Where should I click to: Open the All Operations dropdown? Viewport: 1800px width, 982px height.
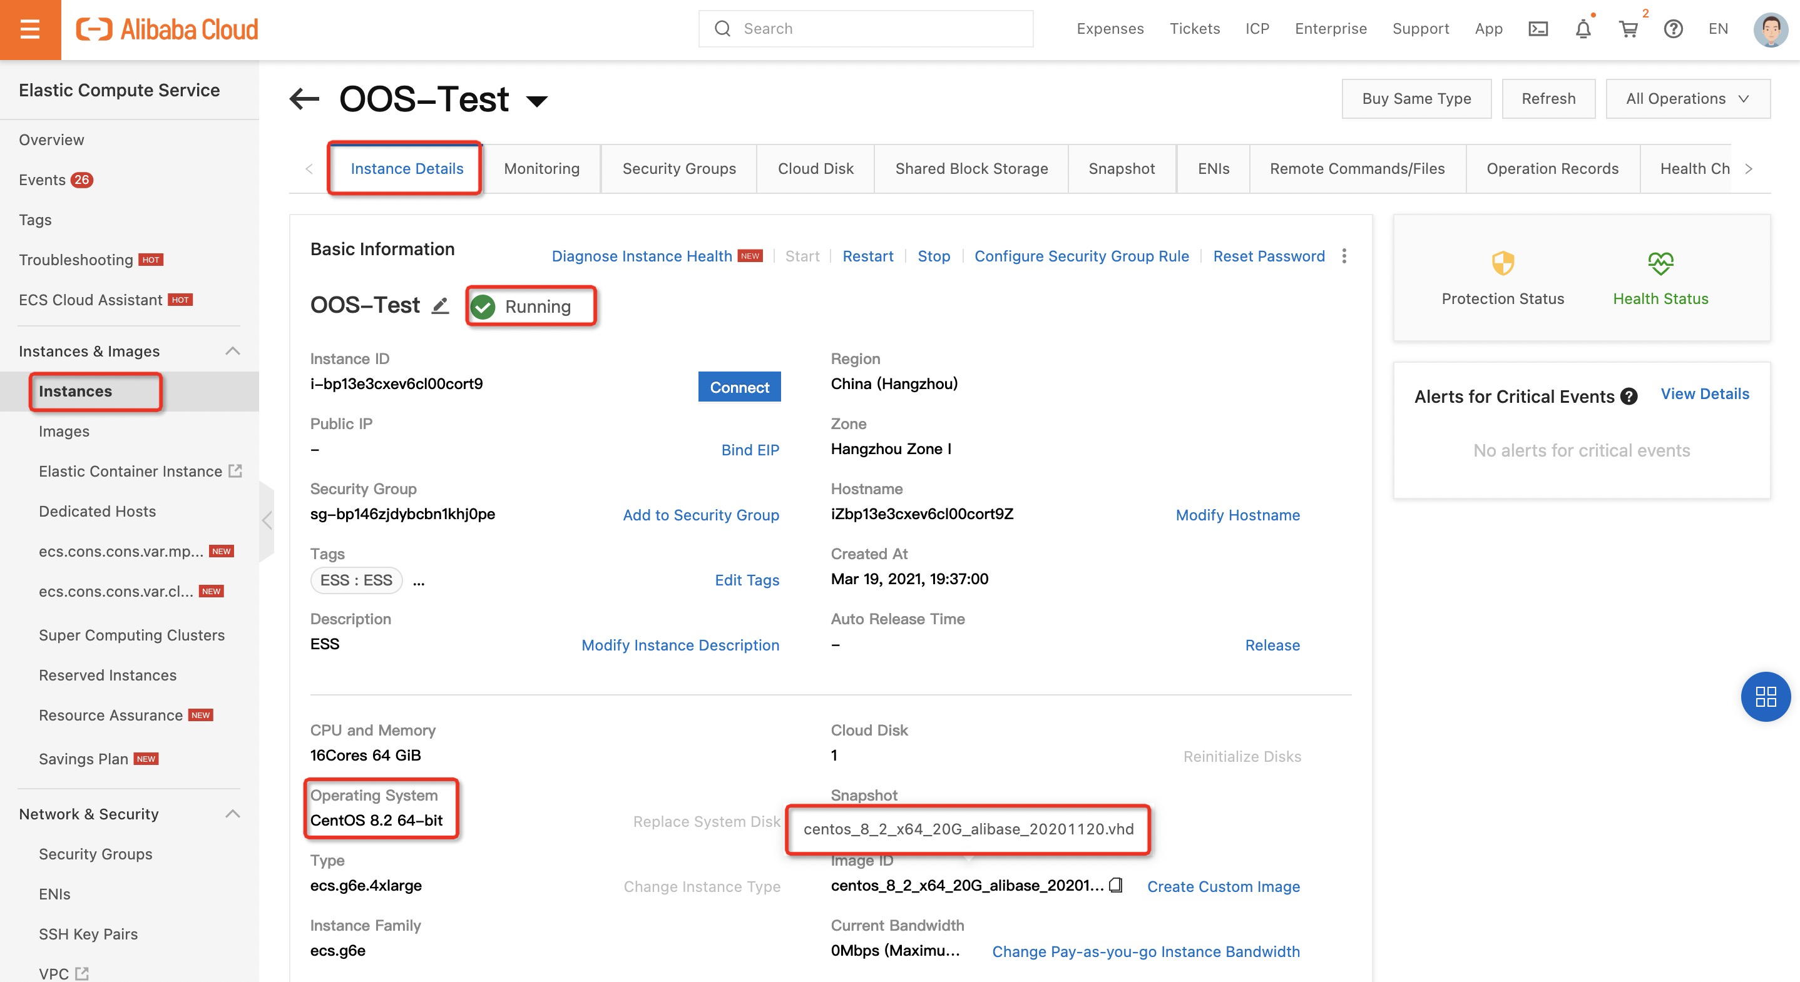(1687, 98)
